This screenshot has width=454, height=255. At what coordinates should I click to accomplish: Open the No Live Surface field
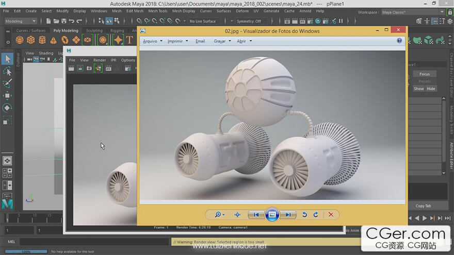[203, 21]
